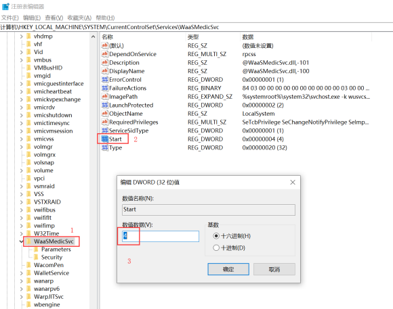393x309 pixels.
Task: Close the Edit DWORD dialog
Action: [x=293, y=183]
